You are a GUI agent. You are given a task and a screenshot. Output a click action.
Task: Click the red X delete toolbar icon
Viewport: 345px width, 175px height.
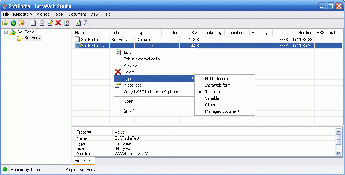(x=58, y=23)
